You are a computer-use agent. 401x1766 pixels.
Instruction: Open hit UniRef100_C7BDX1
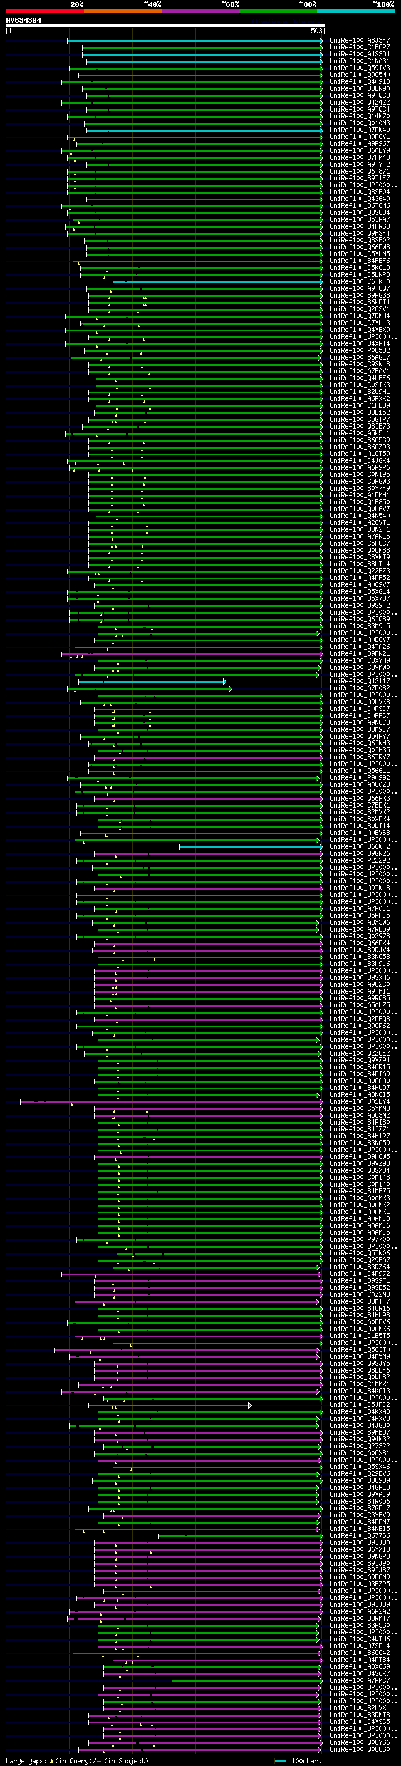(360, 805)
